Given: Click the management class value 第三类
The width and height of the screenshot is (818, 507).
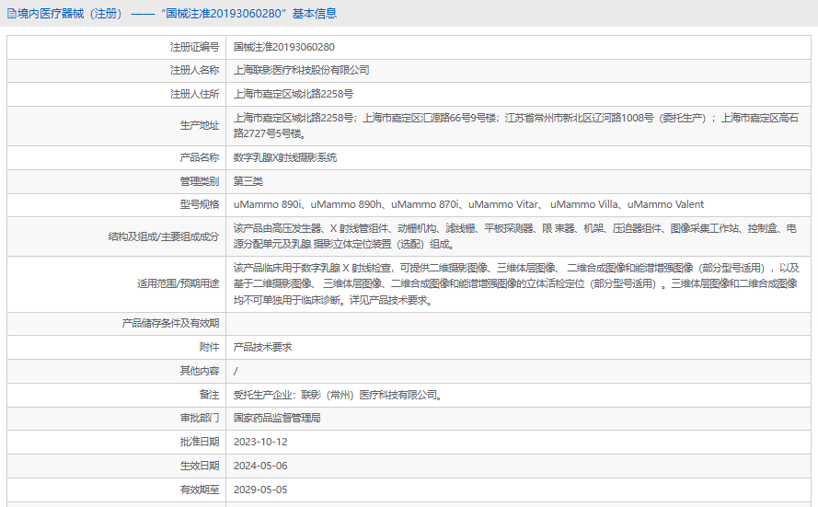Looking at the screenshot, I should [248, 181].
